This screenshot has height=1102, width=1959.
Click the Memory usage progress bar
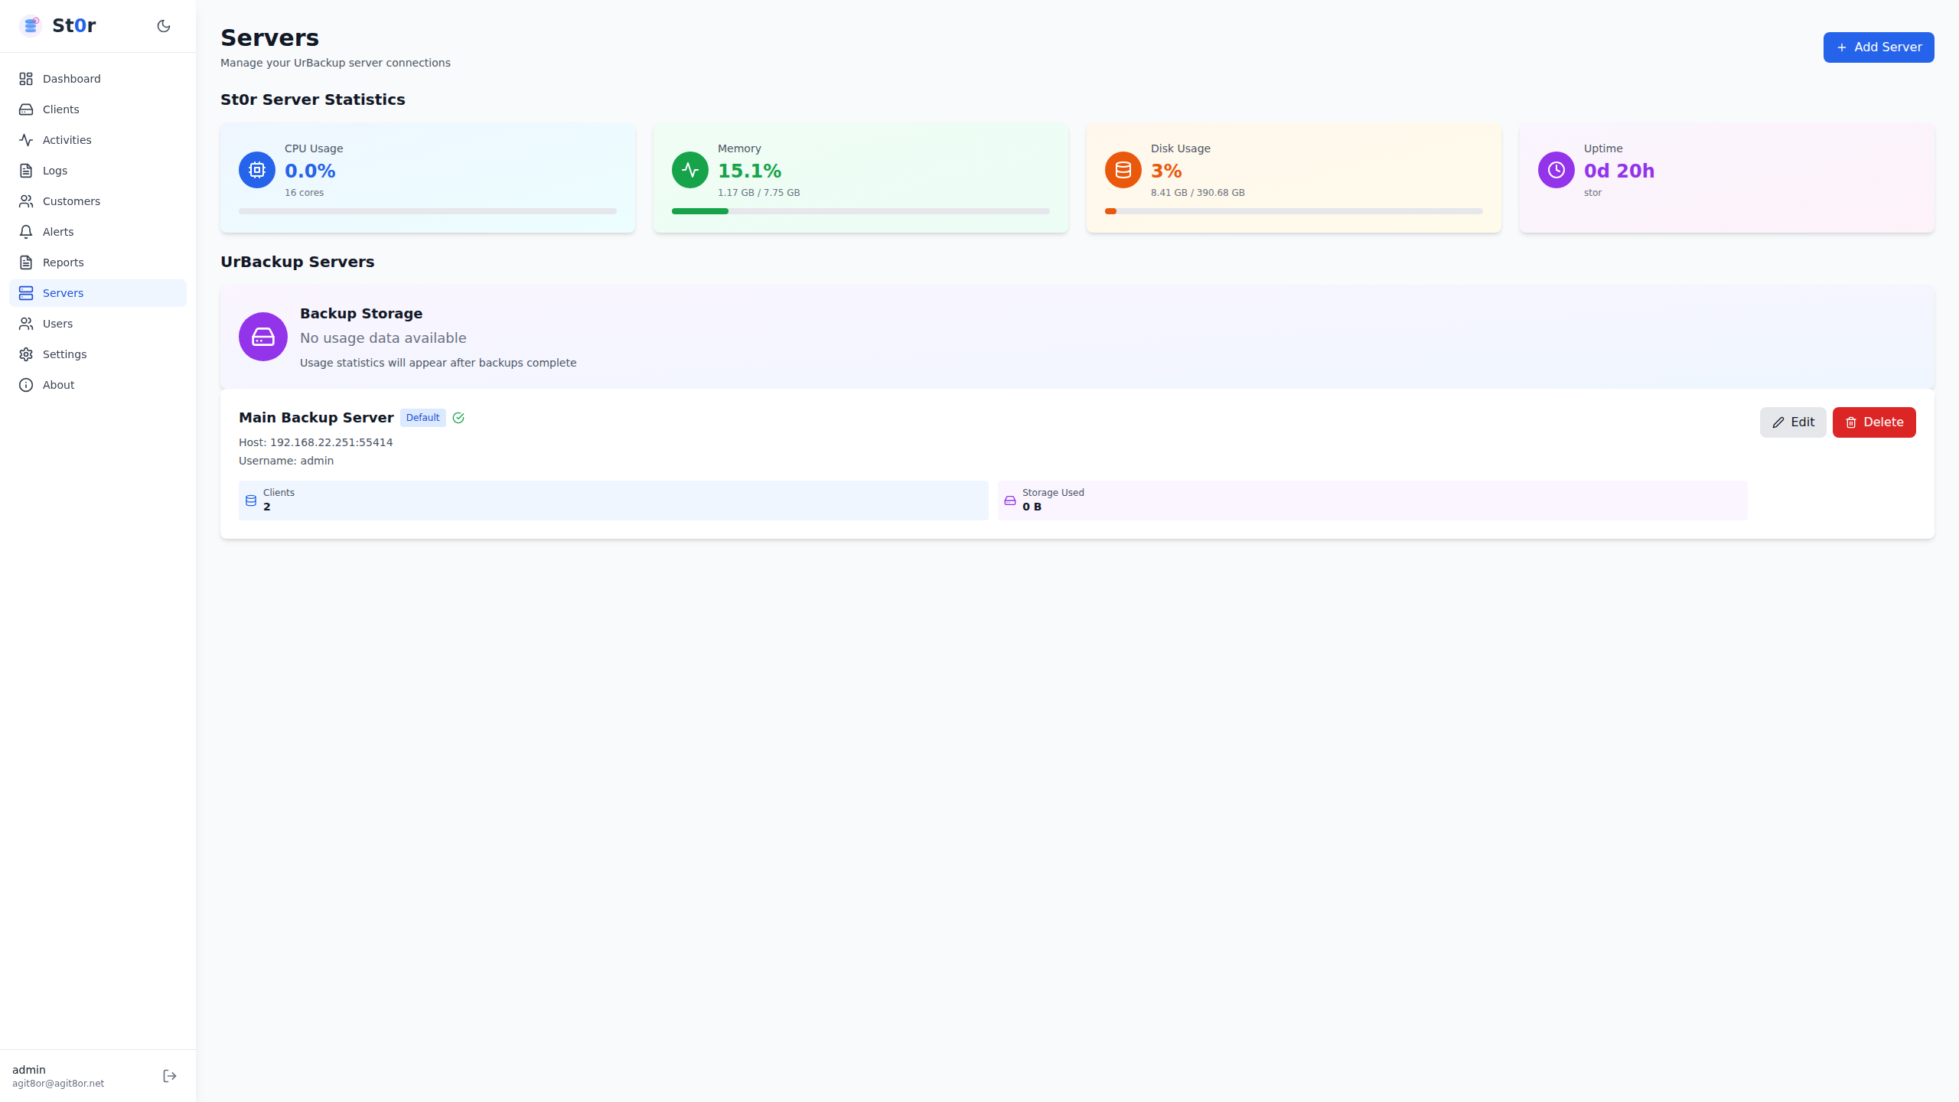[860, 211]
